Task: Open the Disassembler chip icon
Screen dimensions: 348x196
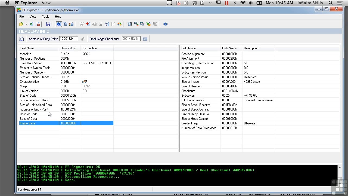Action: pyautogui.click(x=130, y=24)
